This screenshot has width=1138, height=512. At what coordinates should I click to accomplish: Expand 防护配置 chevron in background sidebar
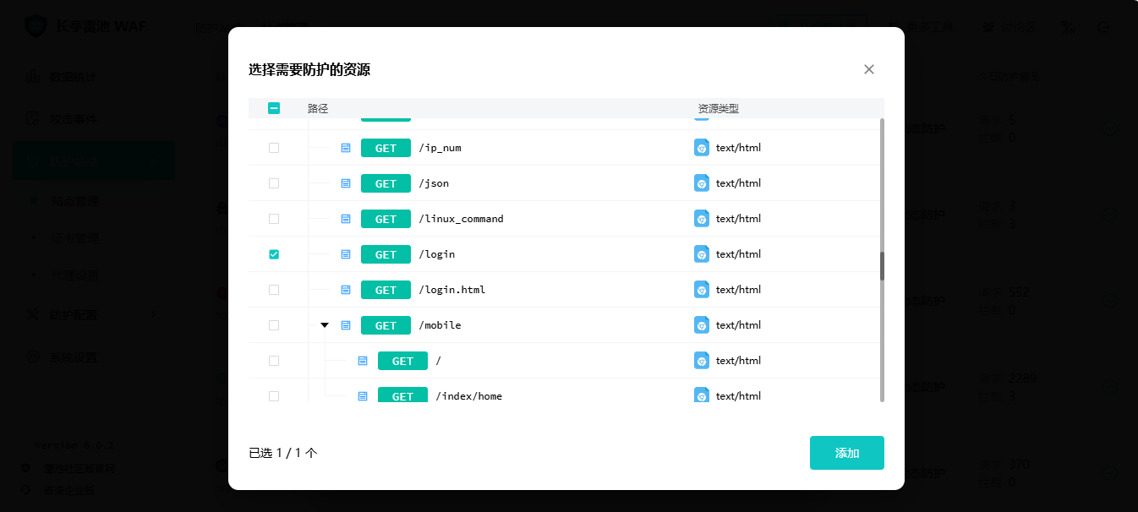point(153,315)
